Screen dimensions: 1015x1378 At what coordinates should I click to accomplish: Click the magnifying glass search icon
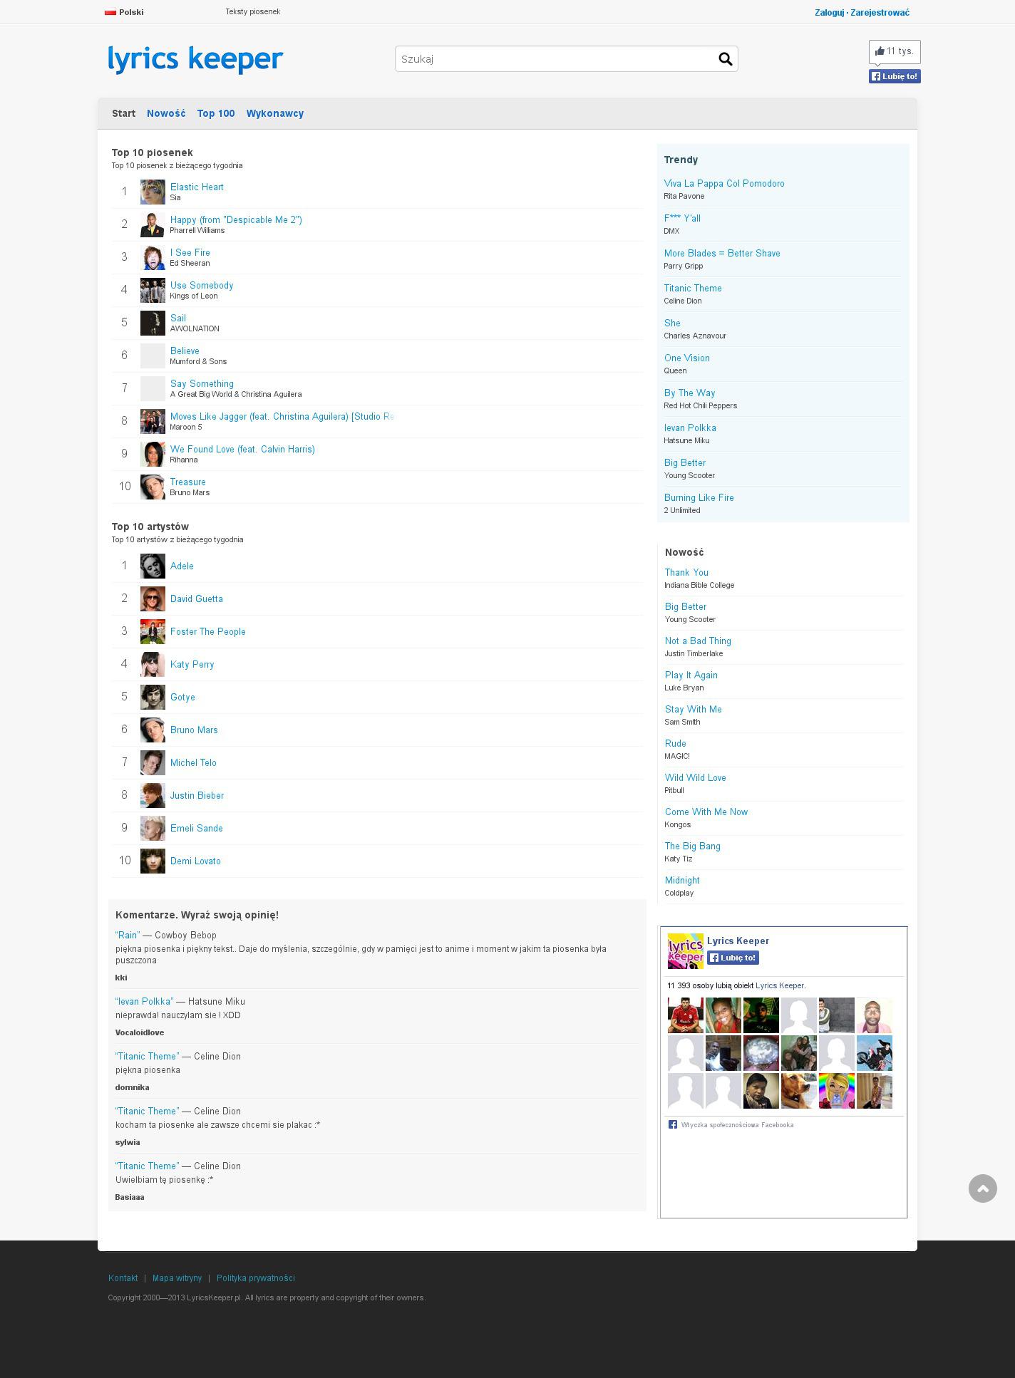click(x=725, y=59)
